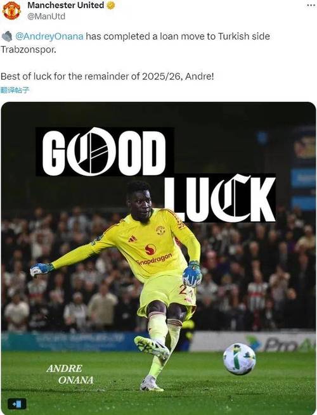Click the ANDRE ONANA caption text

point(70,374)
